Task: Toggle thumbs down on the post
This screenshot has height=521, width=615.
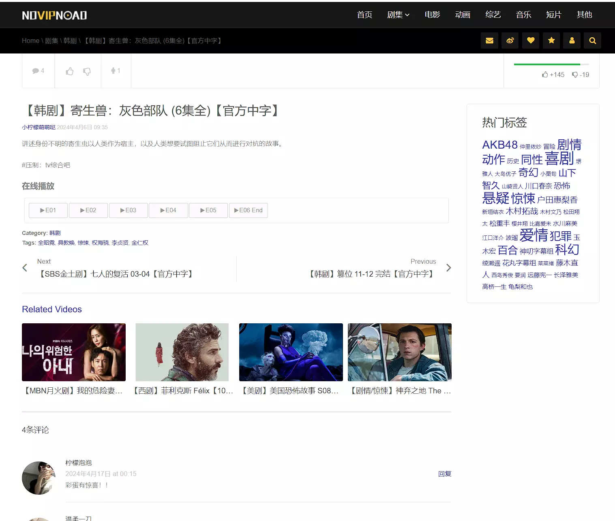Action: pos(87,71)
